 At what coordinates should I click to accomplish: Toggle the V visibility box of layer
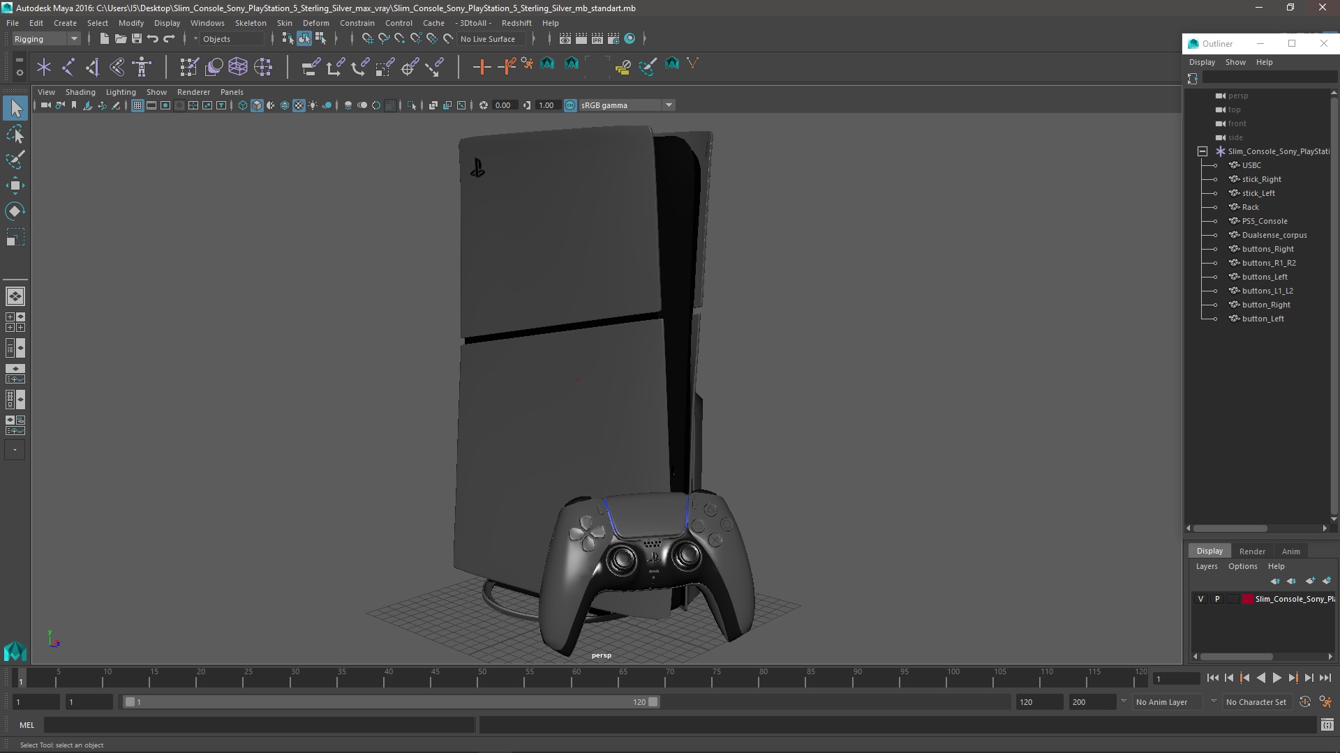pyautogui.click(x=1200, y=599)
